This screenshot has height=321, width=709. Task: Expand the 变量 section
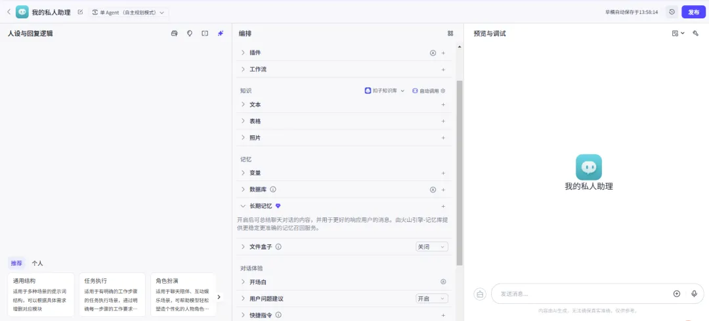click(x=243, y=173)
